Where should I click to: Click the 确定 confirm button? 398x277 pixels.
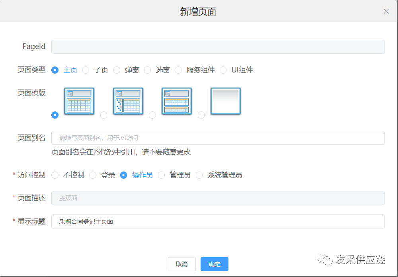click(214, 264)
